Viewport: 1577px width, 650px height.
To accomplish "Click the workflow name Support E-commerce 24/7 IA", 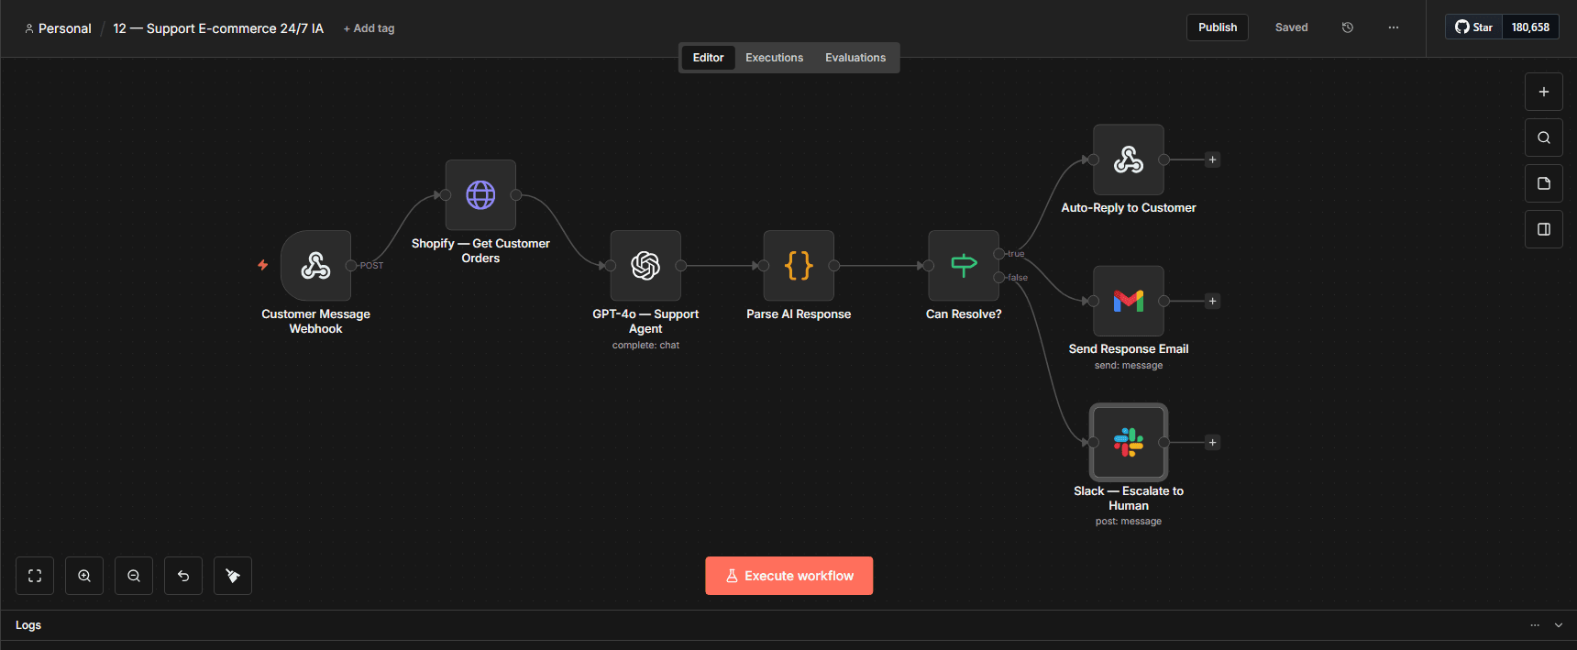I will (x=218, y=28).
